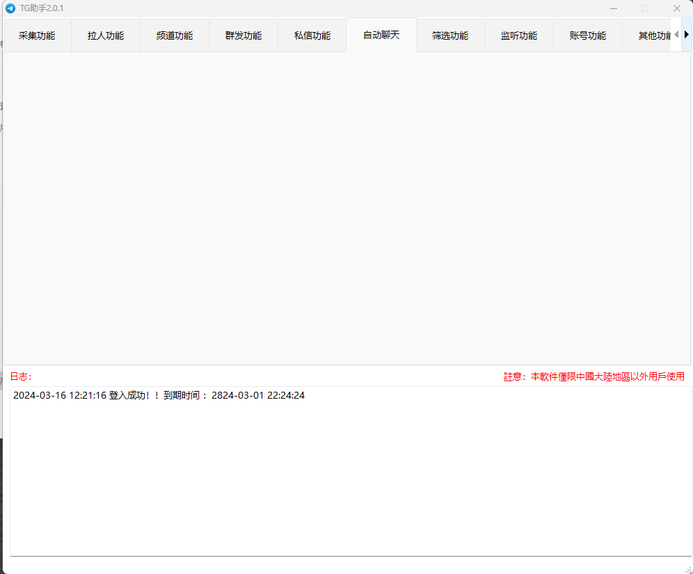Select the 账号功能 tab
Image resolution: width=693 pixels, height=574 pixels.
tap(588, 35)
